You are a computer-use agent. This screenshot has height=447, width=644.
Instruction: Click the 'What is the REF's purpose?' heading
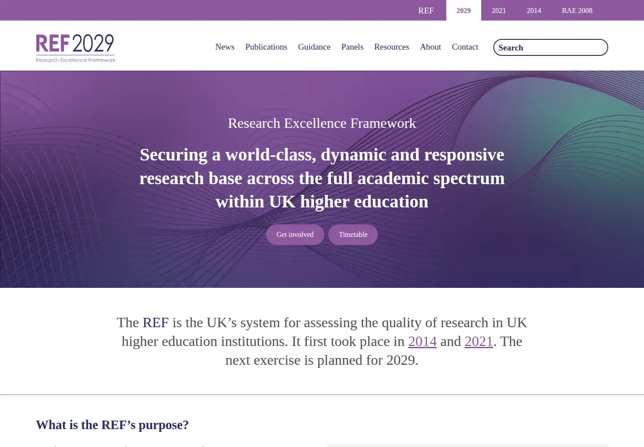tap(112, 425)
